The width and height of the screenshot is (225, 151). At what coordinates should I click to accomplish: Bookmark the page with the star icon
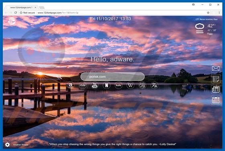208,12
